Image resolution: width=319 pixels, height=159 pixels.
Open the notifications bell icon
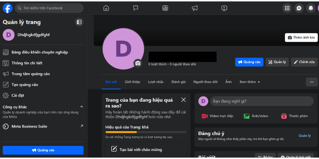coord(311,8)
